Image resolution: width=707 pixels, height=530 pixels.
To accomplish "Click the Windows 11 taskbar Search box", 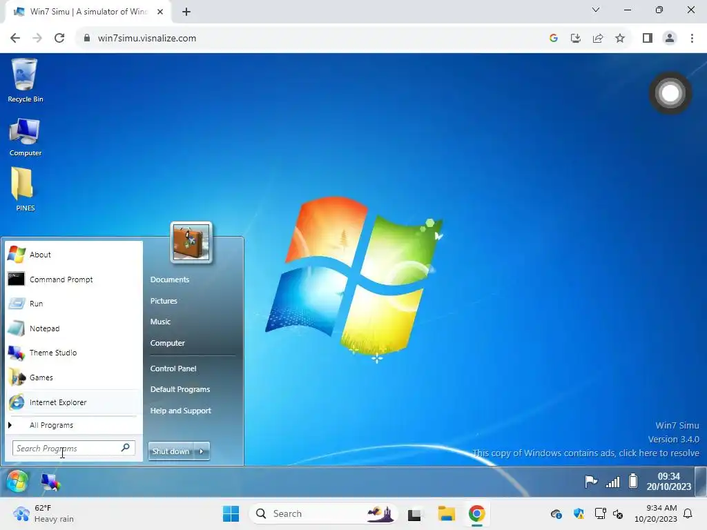I will pos(323,513).
